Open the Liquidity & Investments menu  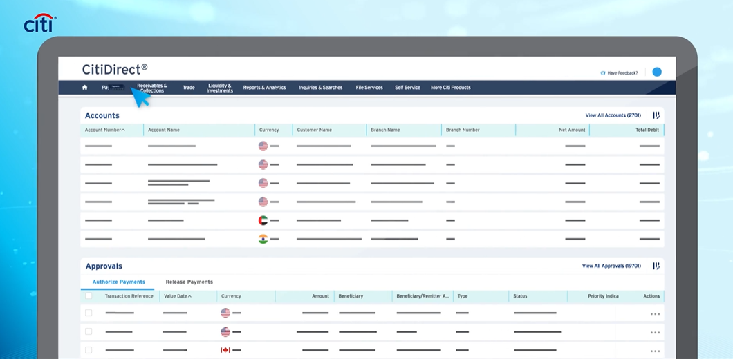click(x=220, y=88)
